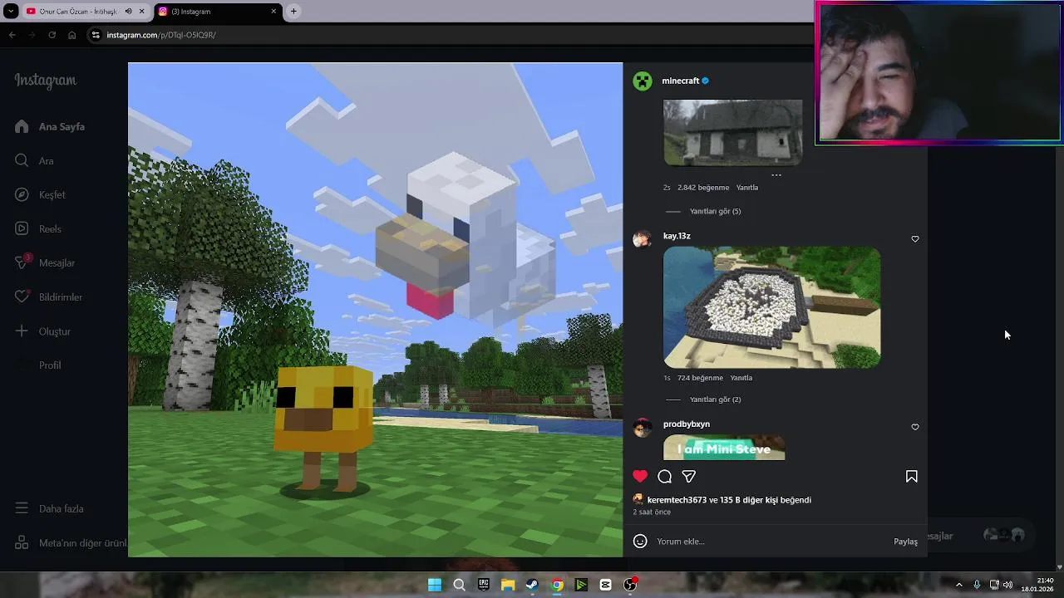
Task: Open the I am Mini Steve image
Action: [x=724, y=448]
